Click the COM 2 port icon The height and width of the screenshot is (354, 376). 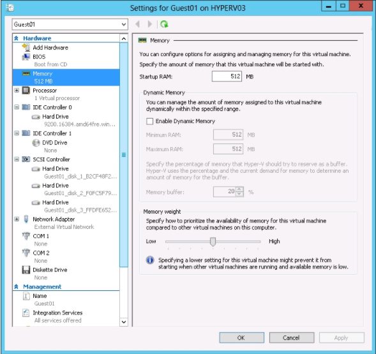point(26,253)
